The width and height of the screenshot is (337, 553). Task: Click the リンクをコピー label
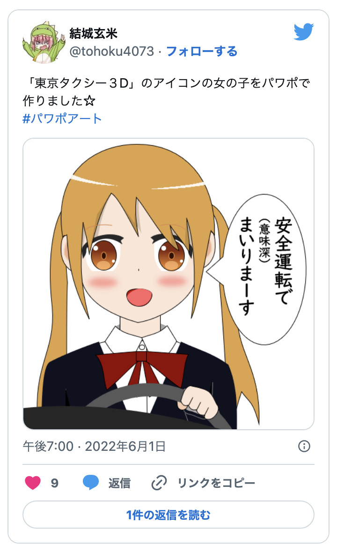pos(216,483)
